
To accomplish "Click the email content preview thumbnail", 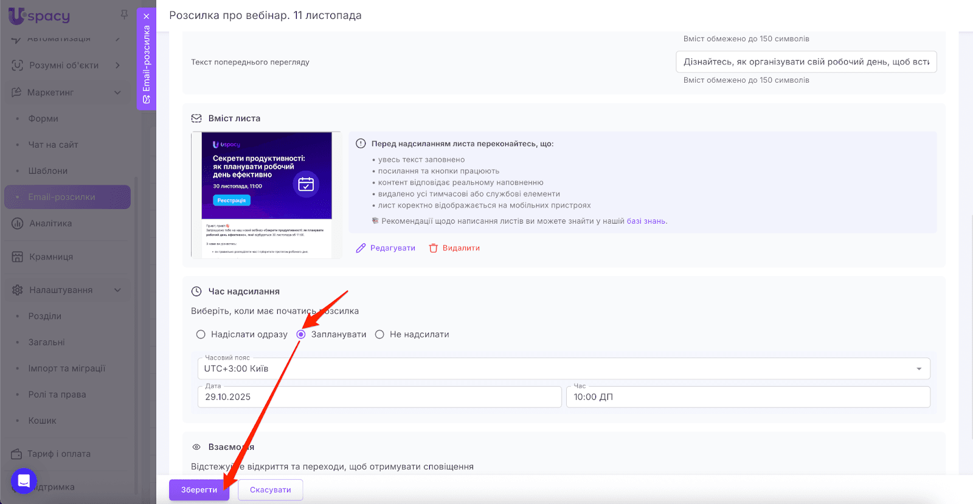I will (266, 195).
